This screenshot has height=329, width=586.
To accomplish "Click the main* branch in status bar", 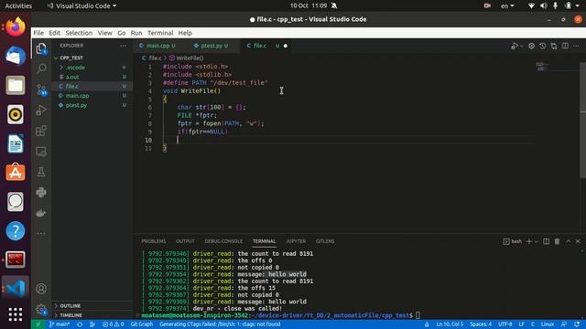I will click(60, 324).
